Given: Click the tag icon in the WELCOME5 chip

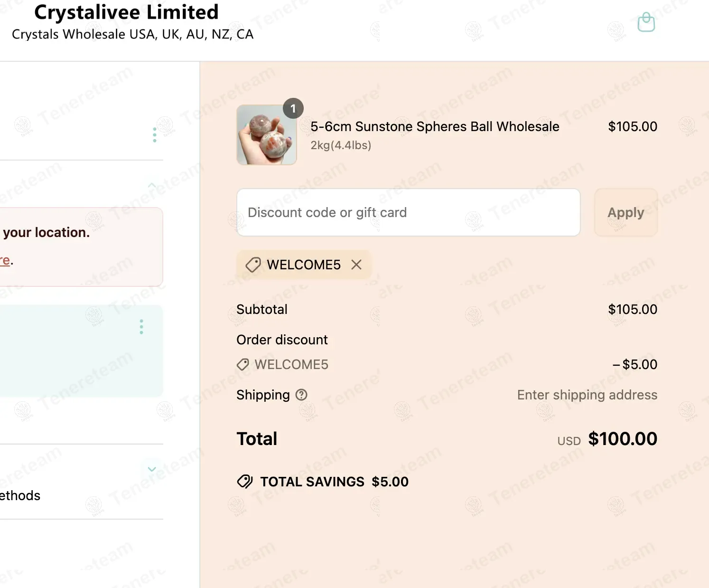Looking at the screenshot, I should point(253,265).
